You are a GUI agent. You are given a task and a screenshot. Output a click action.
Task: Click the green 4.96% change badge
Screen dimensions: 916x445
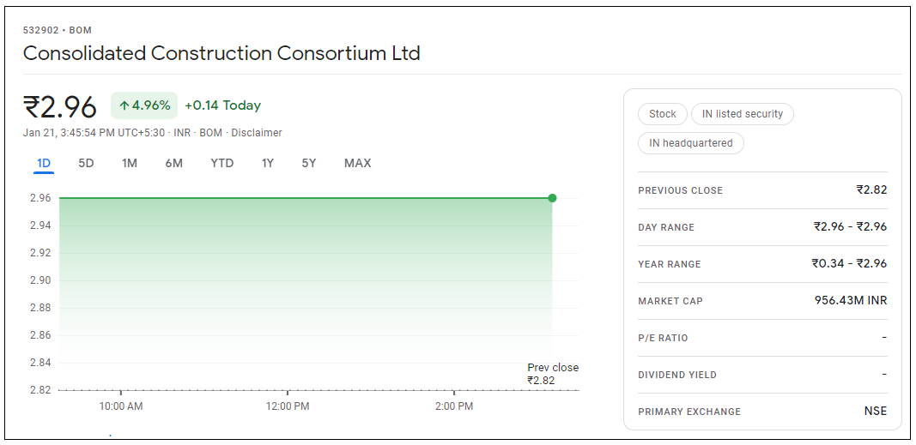pyautogui.click(x=144, y=105)
